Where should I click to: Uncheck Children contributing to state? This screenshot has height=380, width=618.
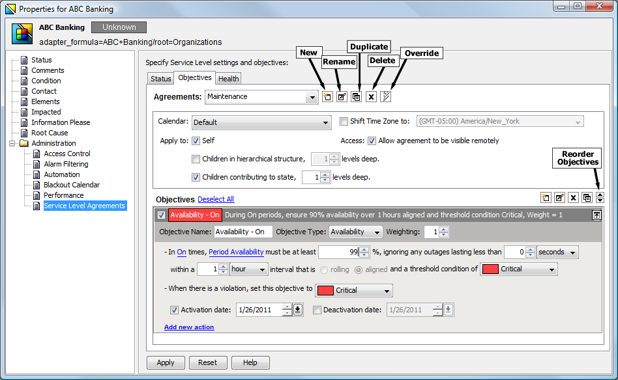196,178
